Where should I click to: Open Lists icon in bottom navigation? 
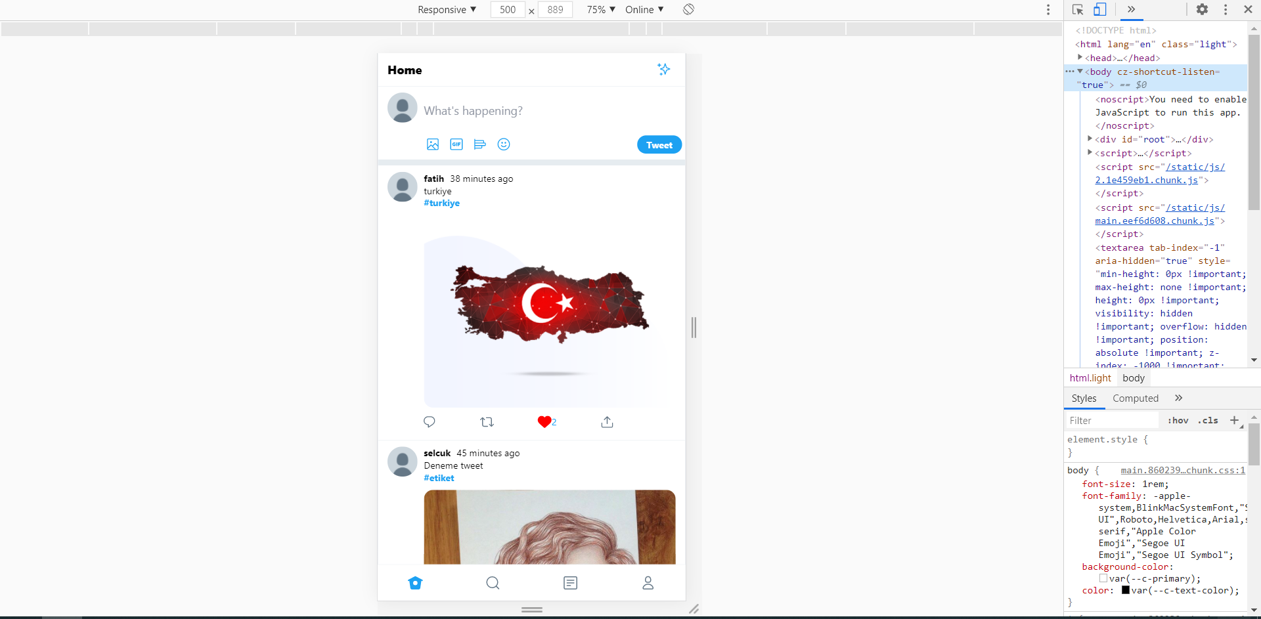[x=570, y=583]
